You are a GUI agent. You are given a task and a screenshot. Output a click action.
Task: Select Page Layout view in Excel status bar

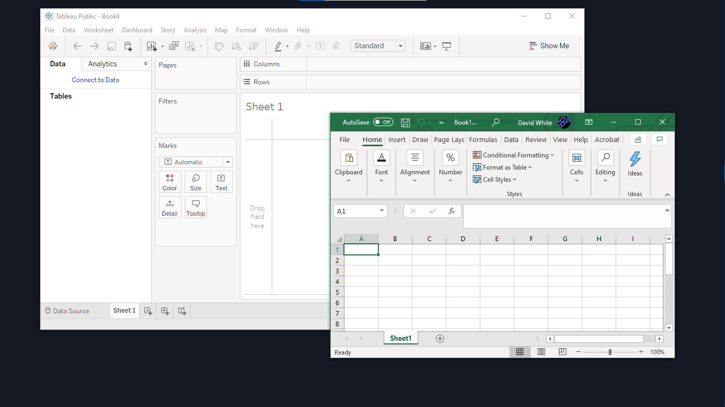pyautogui.click(x=541, y=352)
